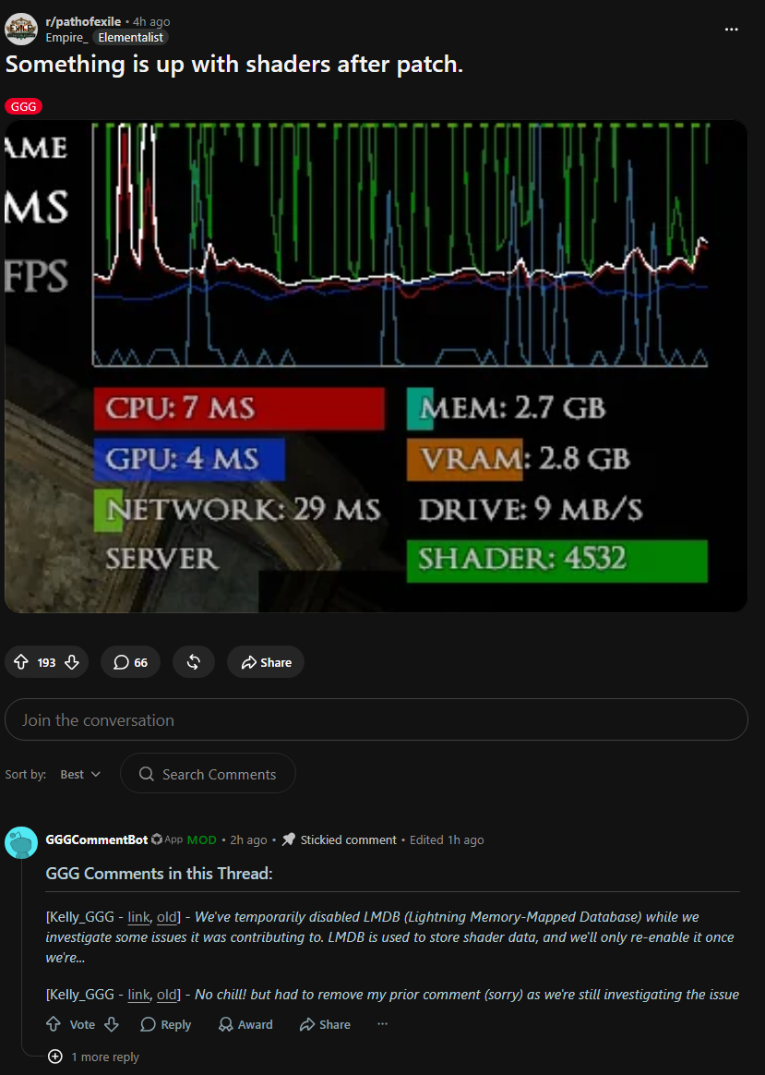The width and height of the screenshot is (765, 1075).
Task: Open the post options three-dot menu
Action: [x=732, y=30]
